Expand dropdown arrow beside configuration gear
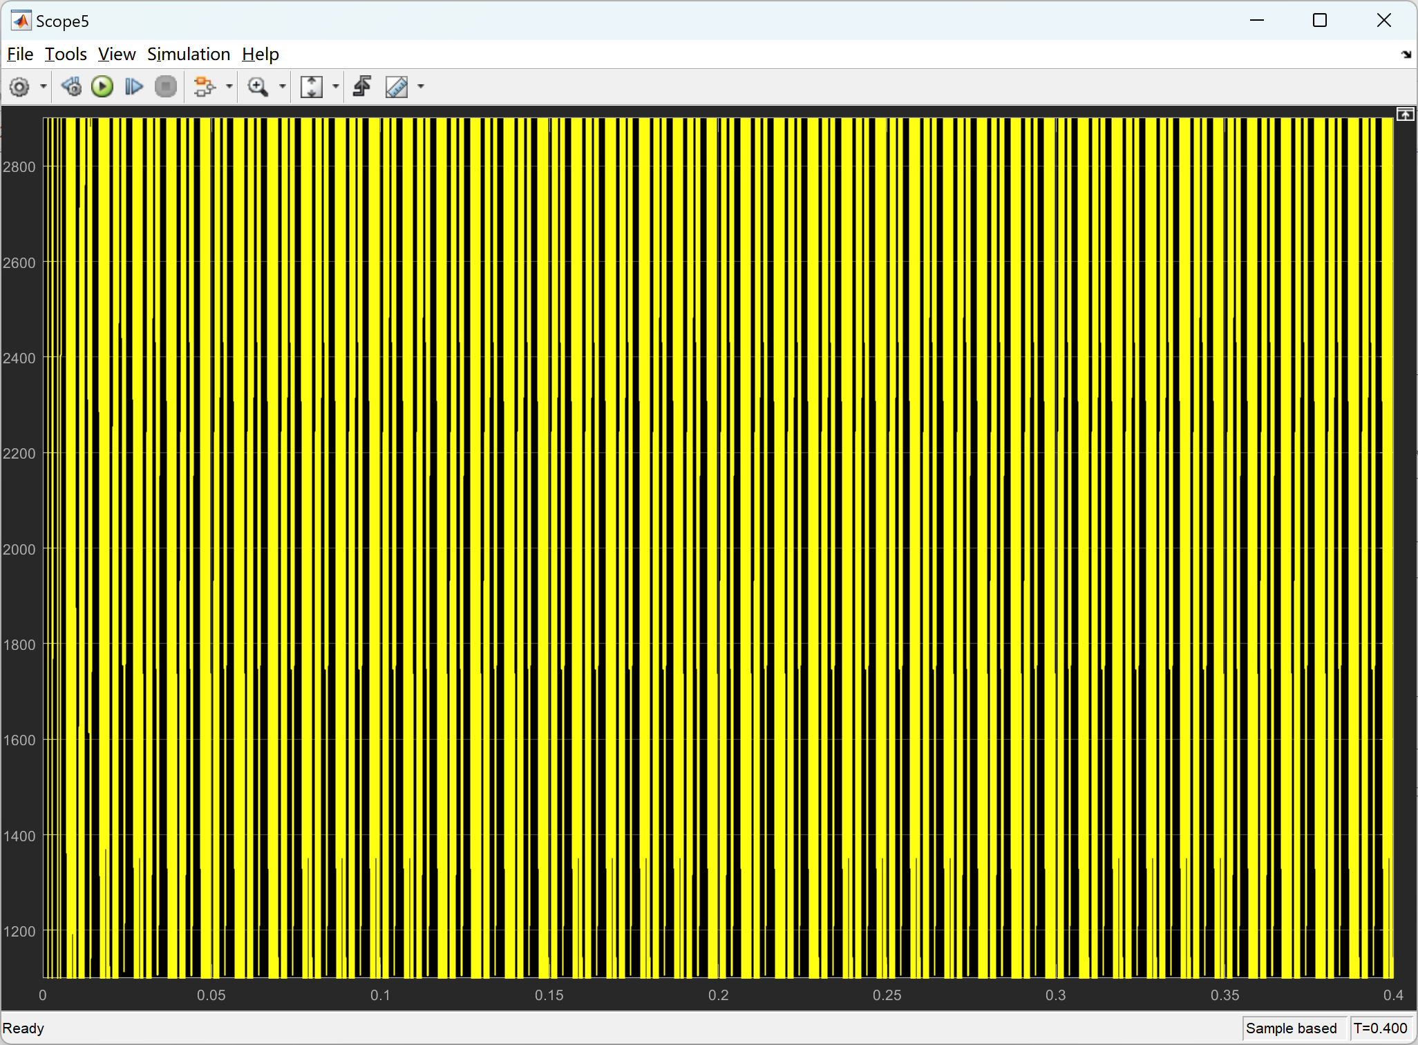The width and height of the screenshot is (1418, 1045). pyautogui.click(x=44, y=87)
